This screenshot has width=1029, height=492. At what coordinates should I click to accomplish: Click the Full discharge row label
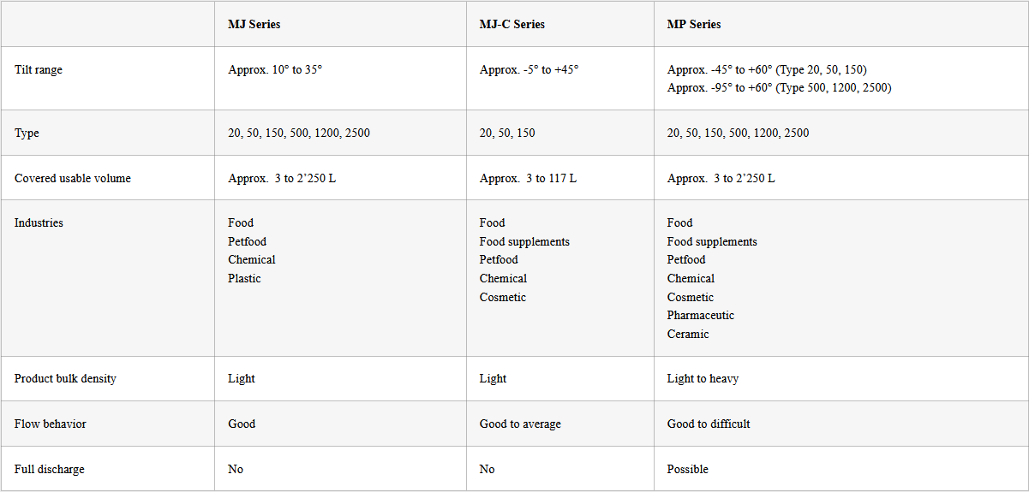[50, 469]
